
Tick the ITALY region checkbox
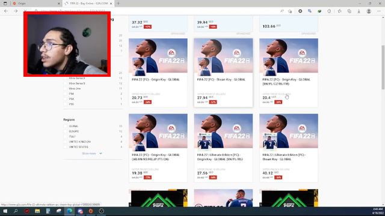coord(66,136)
